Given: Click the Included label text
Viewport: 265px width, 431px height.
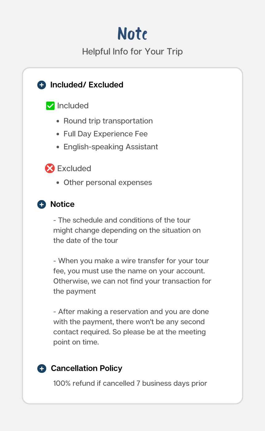Looking at the screenshot, I should pos(73,106).
